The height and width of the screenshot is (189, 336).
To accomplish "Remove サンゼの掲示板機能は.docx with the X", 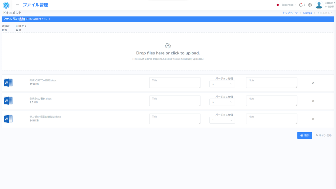I will (x=313, y=119).
